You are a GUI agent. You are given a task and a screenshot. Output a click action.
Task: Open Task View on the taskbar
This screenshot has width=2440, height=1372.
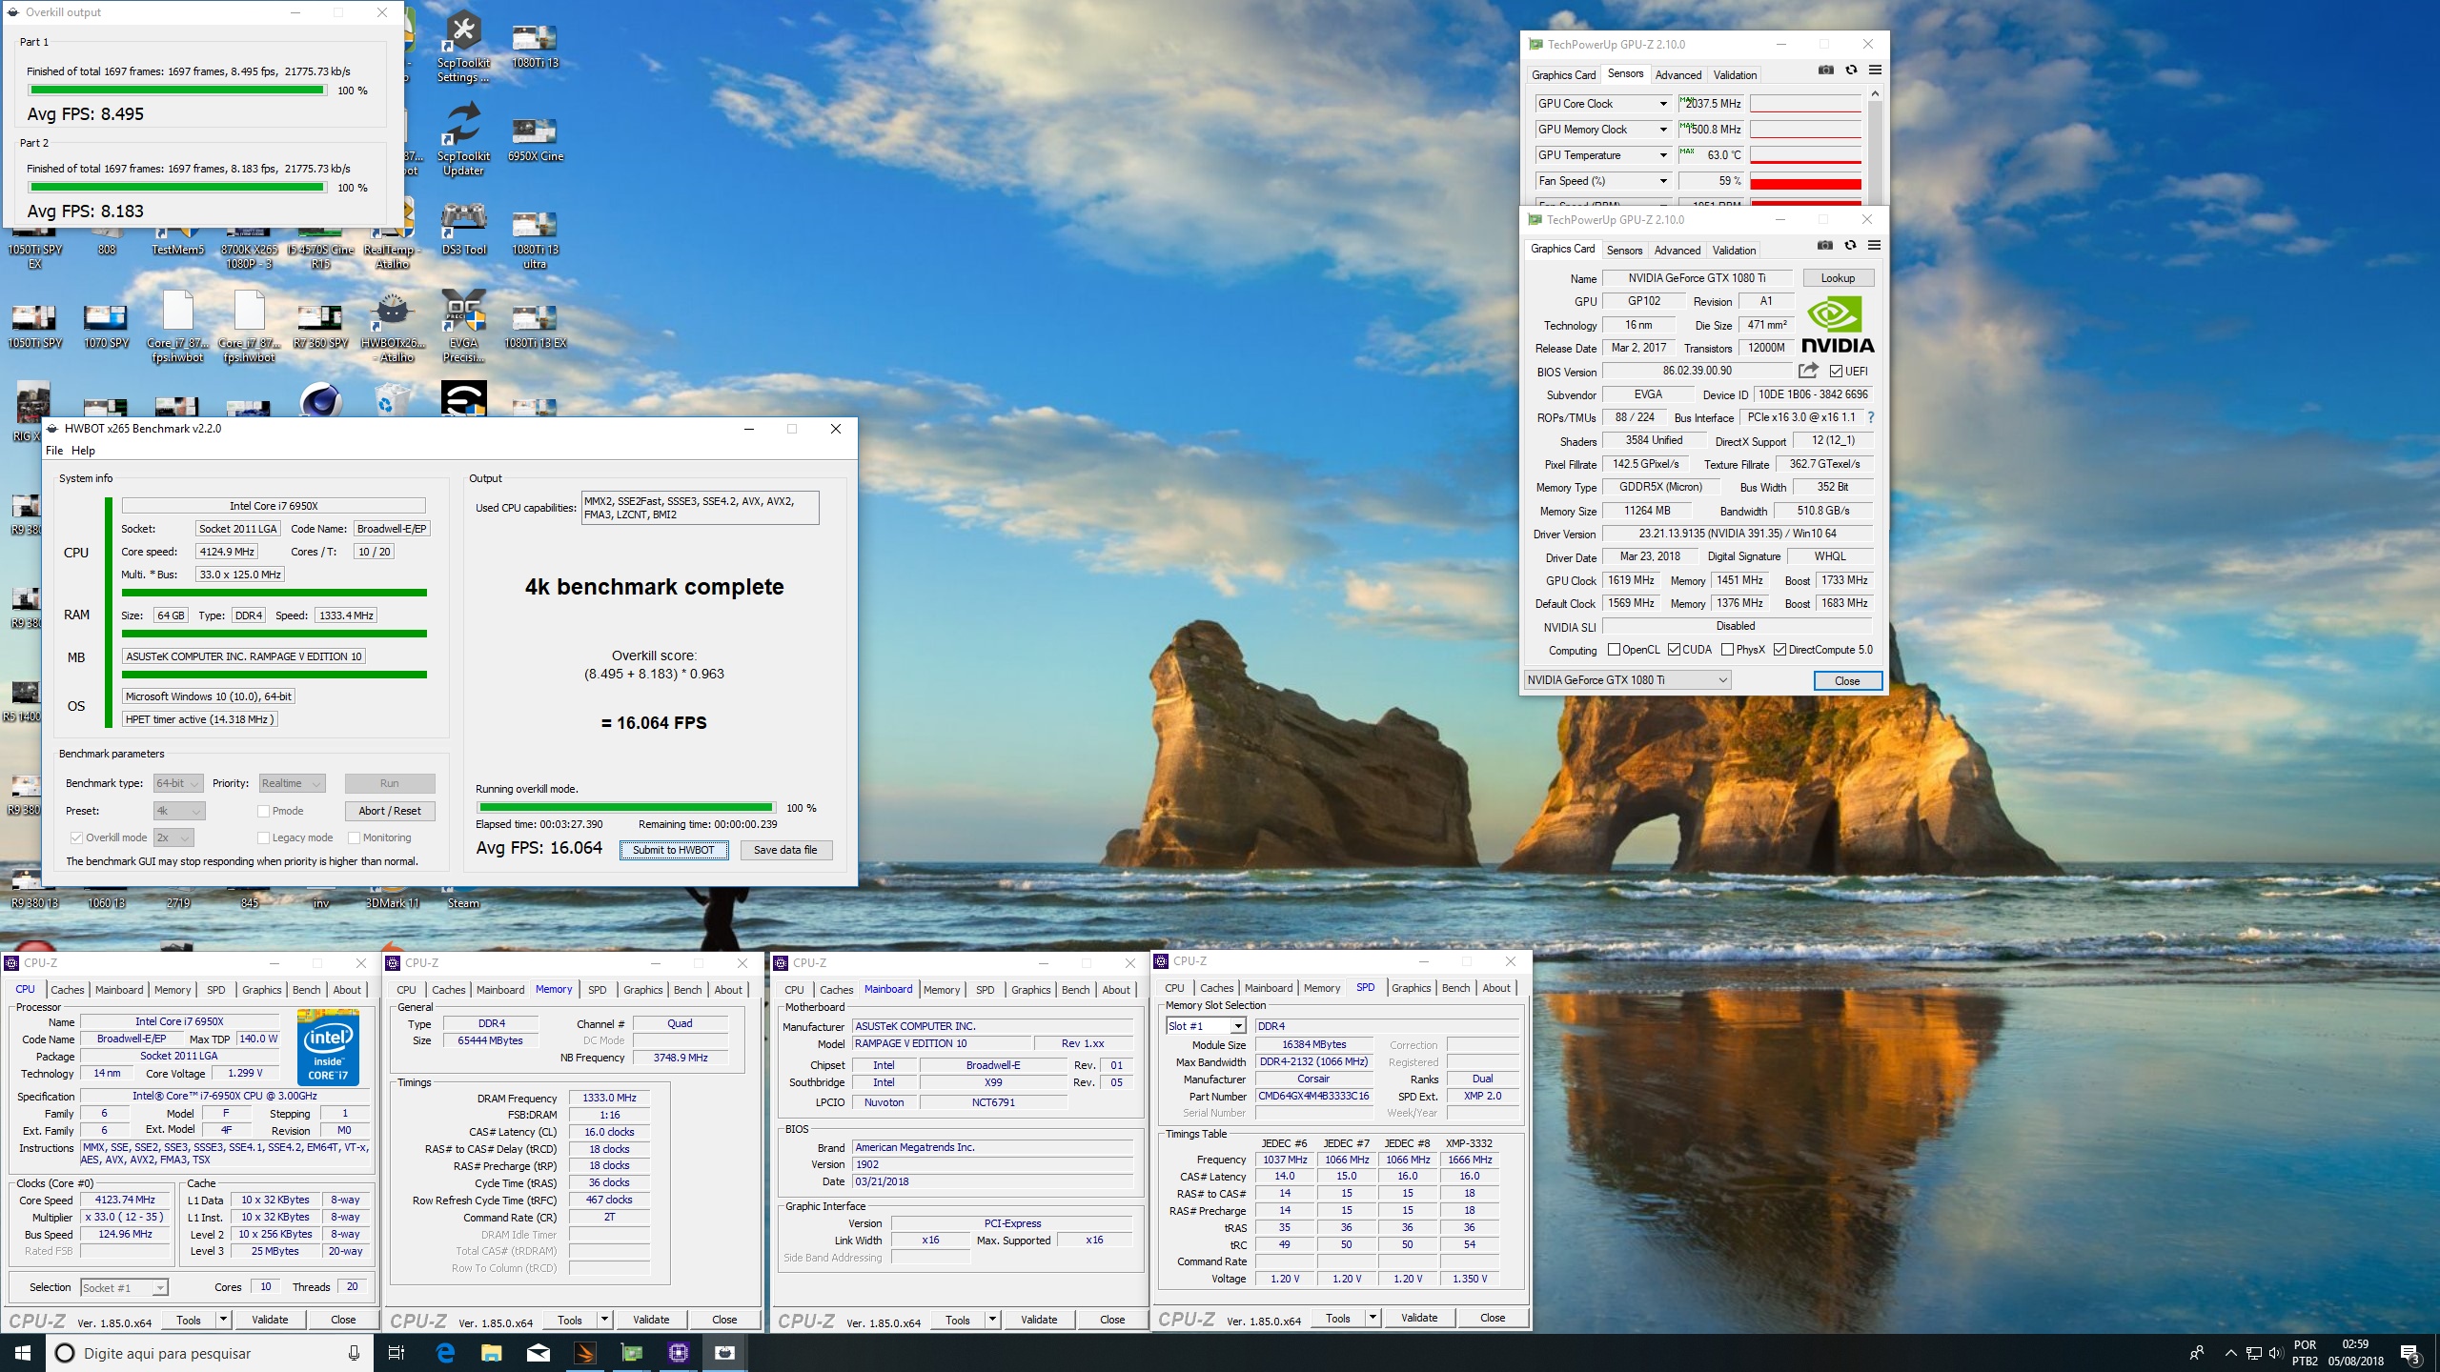396,1353
